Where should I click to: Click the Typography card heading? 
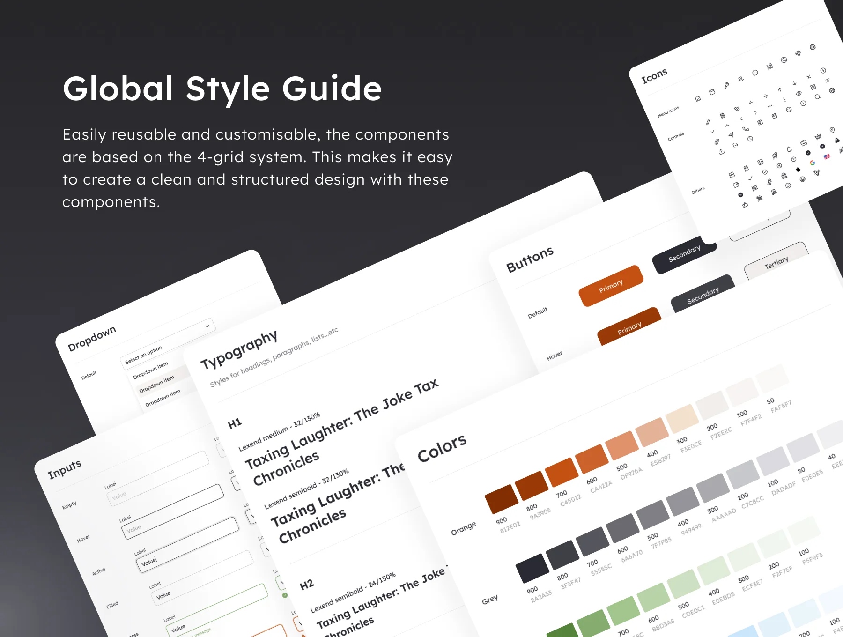pyautogui.click(x=239, y=349)
